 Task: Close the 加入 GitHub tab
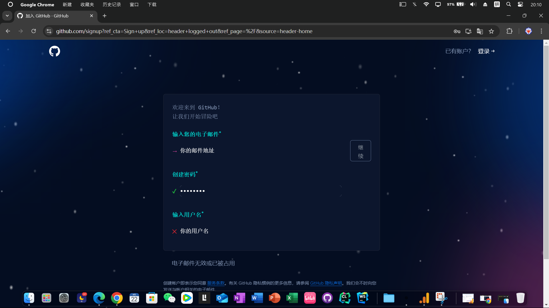click(92, 16)
